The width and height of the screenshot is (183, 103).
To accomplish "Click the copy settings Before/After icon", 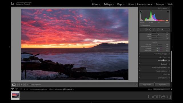I will 24,85.
